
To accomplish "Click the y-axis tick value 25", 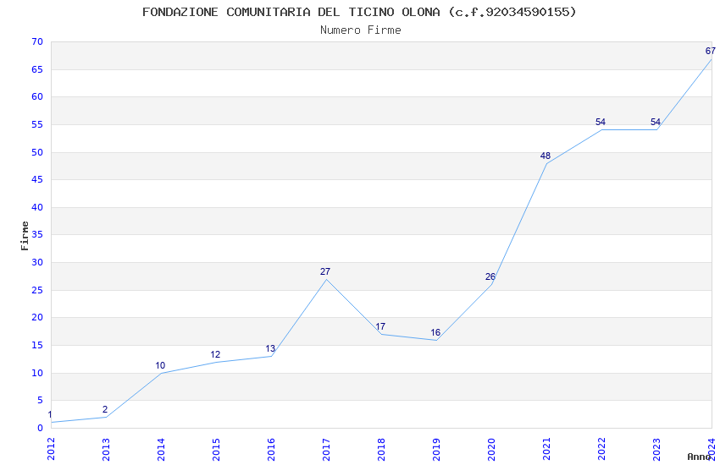I will [x=37, y=290].
